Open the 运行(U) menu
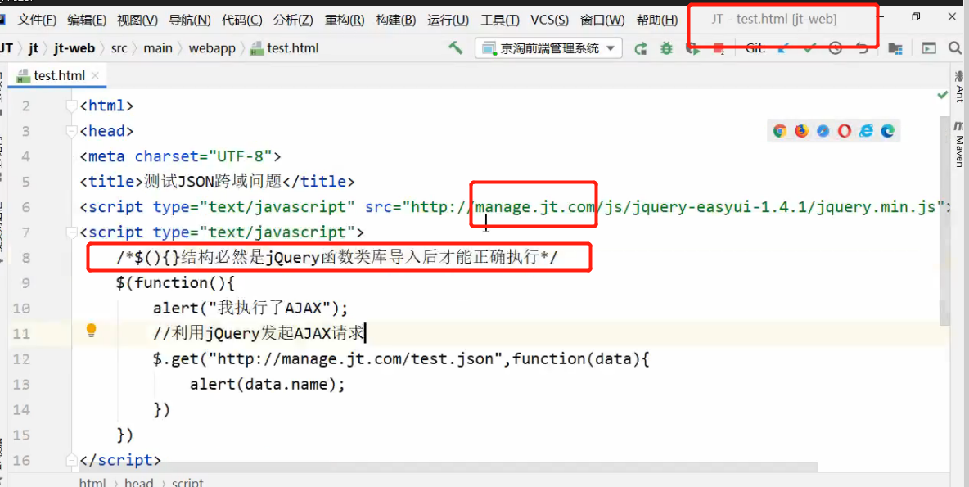The height and width of the screenshot is (487, 969). click(448, 20)
